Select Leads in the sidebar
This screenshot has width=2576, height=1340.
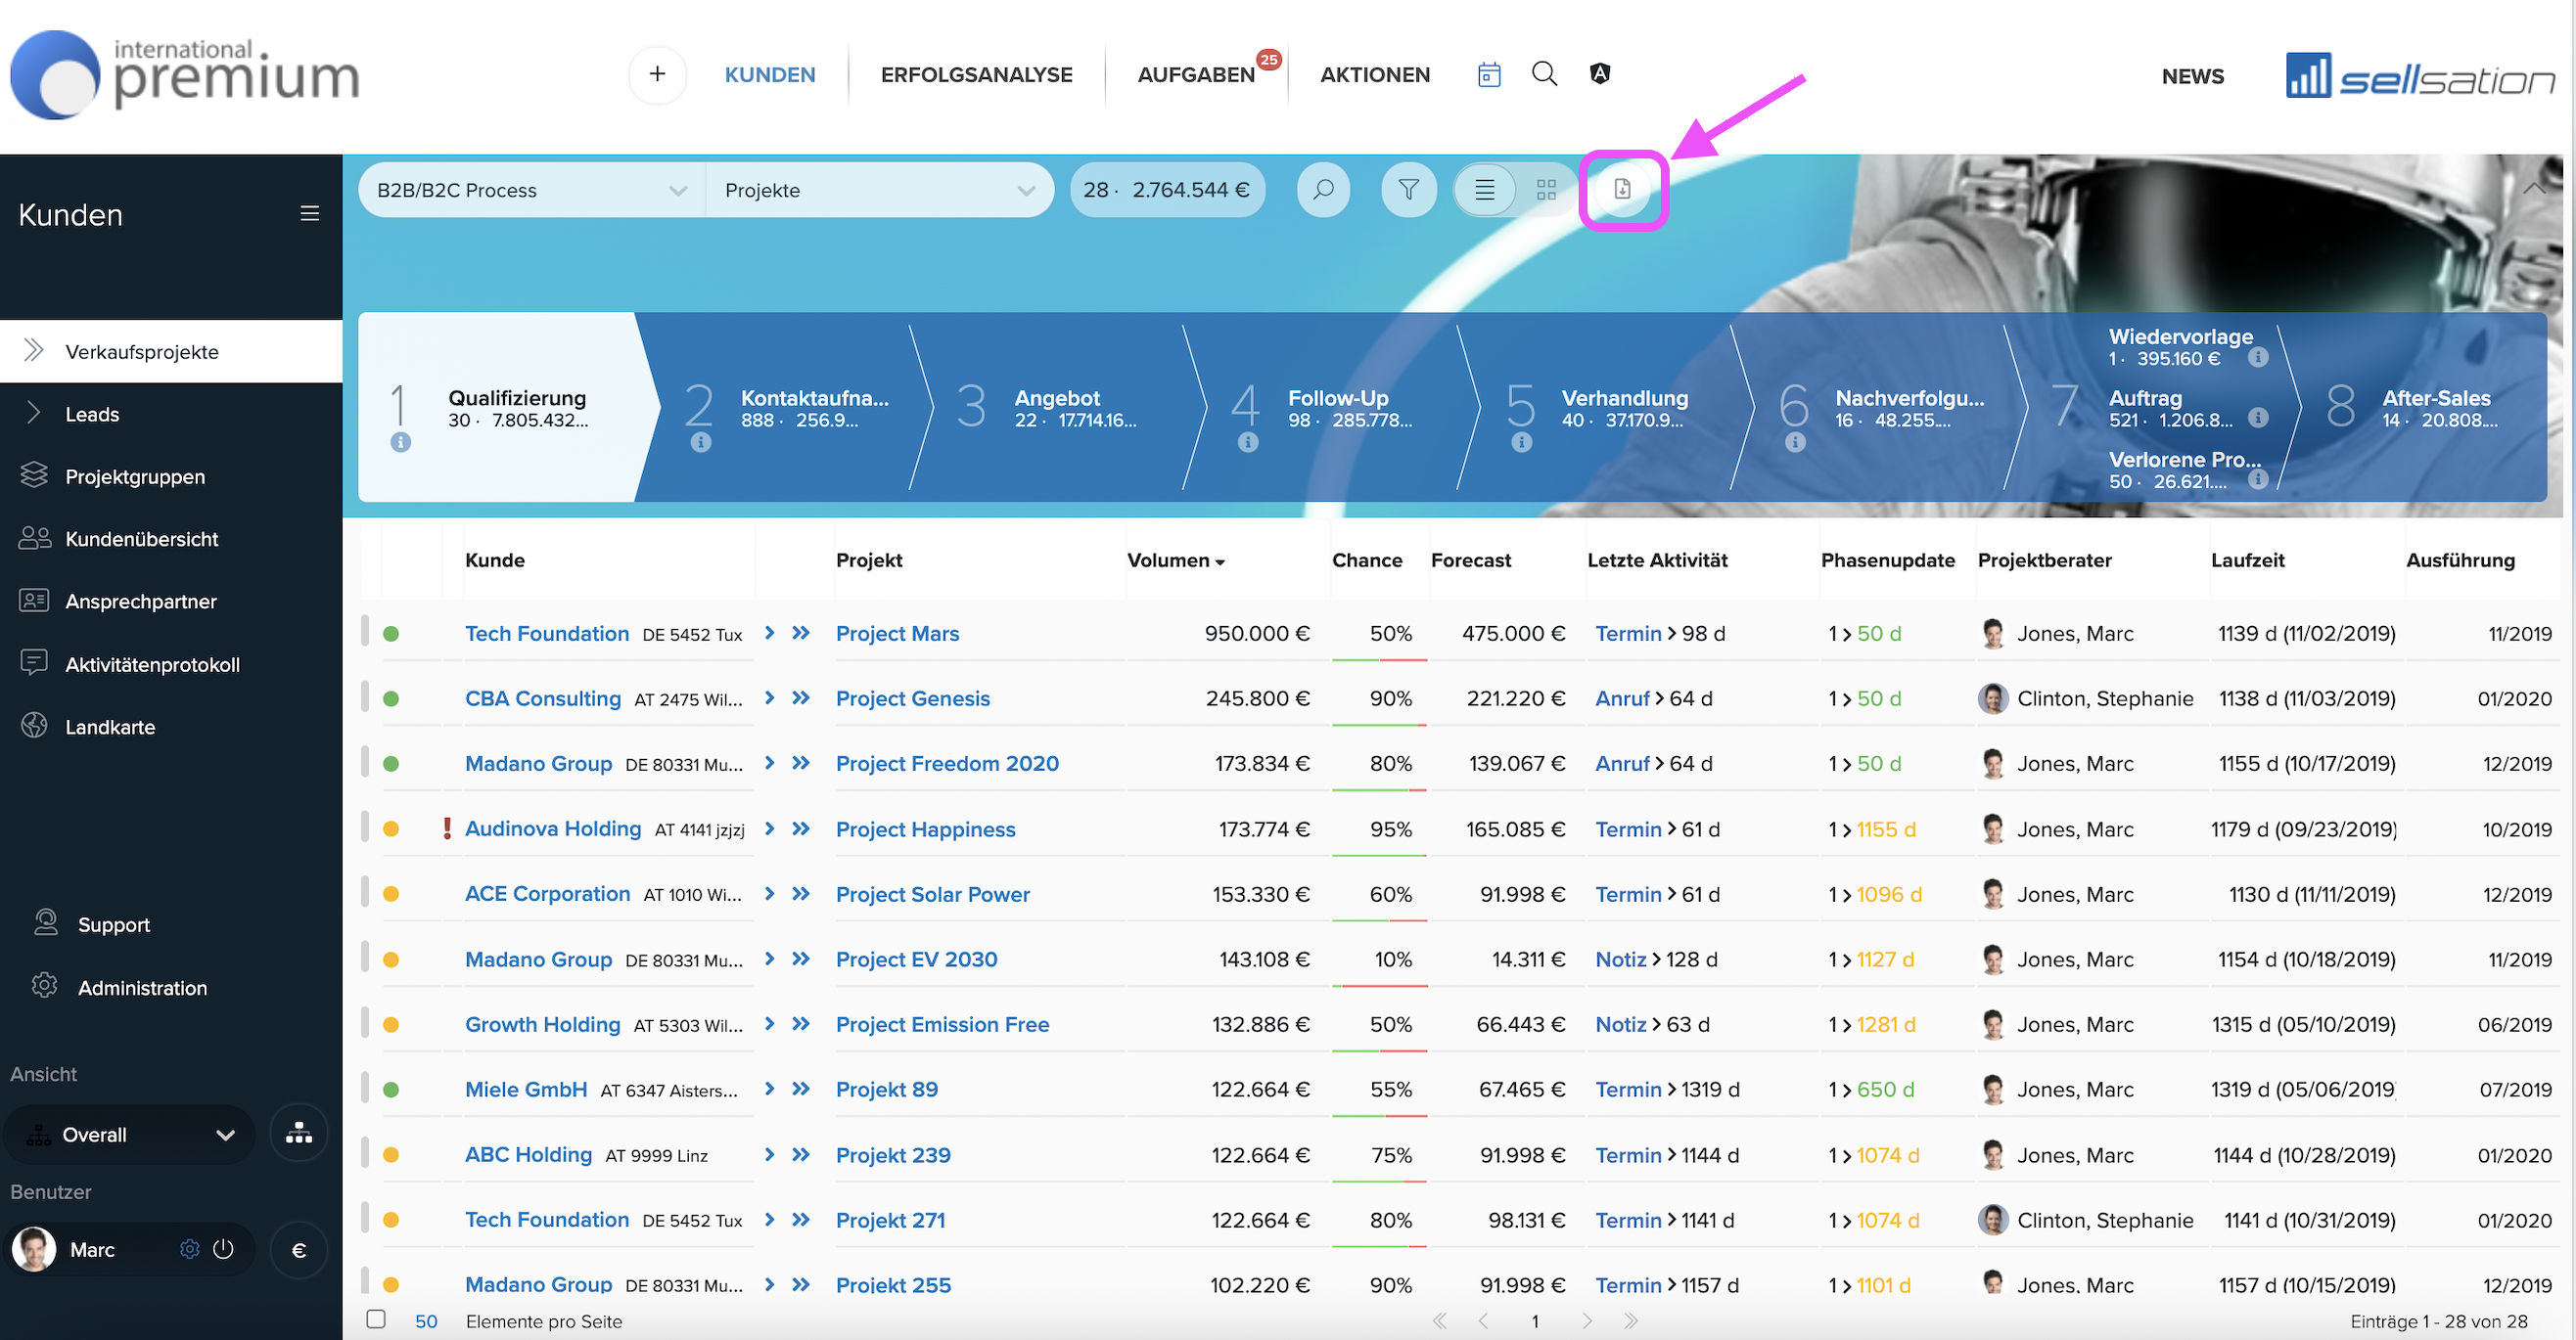pyautogui.click(x=92, y=414)
